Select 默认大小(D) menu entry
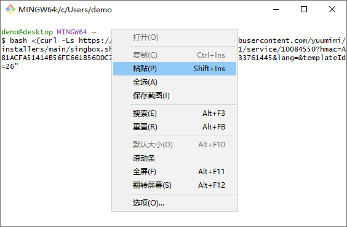 (175, 145)
